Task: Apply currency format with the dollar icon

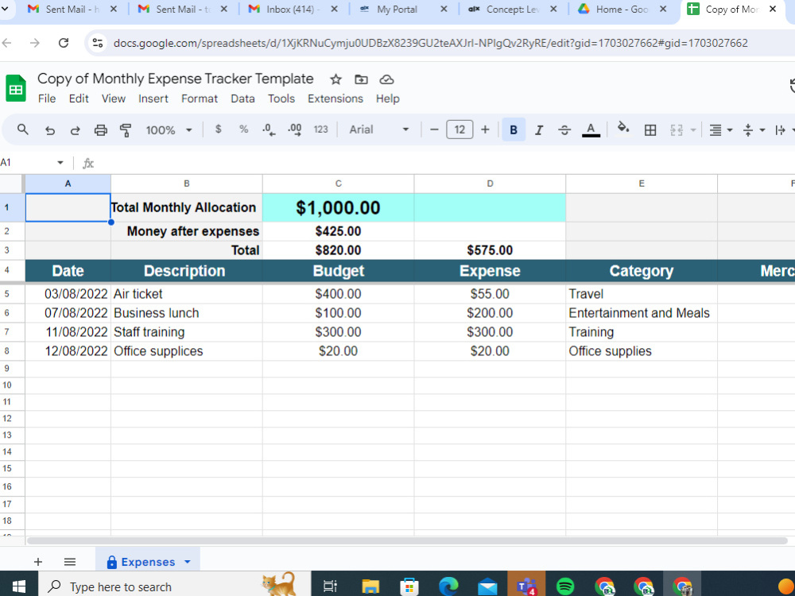Action: 218,130
